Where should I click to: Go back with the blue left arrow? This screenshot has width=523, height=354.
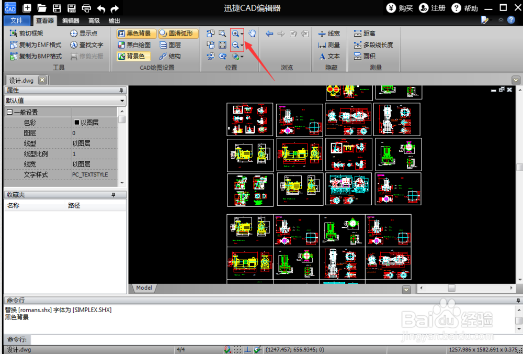[x=269, y=34]
